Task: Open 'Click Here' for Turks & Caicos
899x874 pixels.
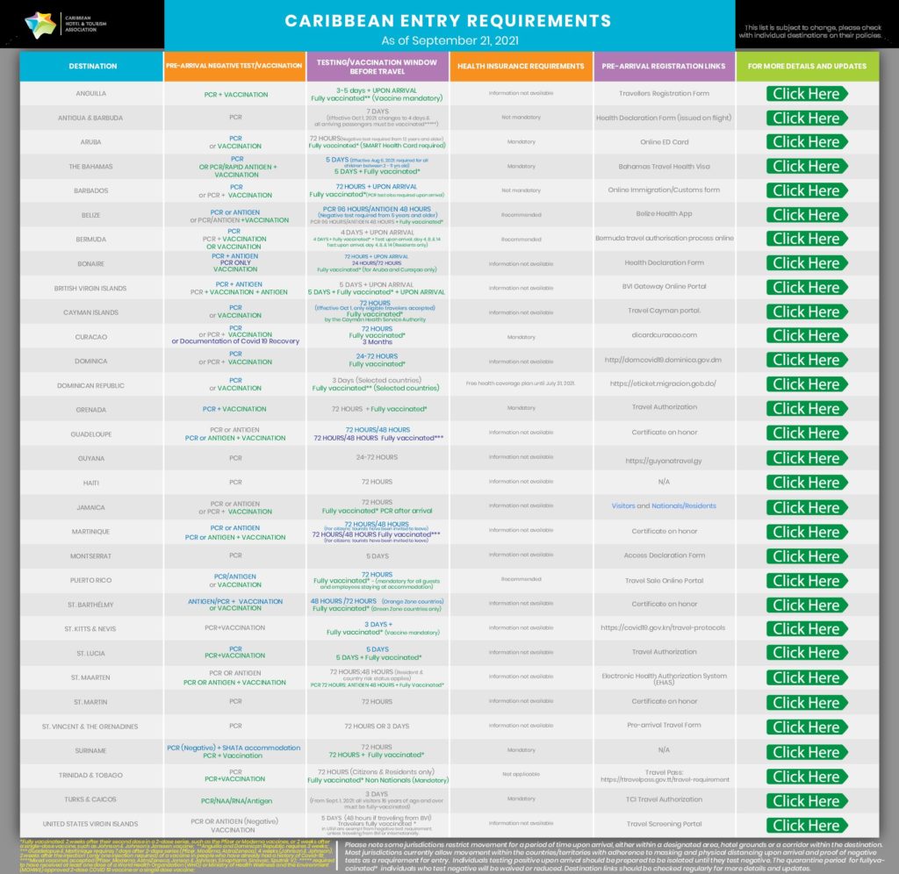Action: (x=806, y=800)
